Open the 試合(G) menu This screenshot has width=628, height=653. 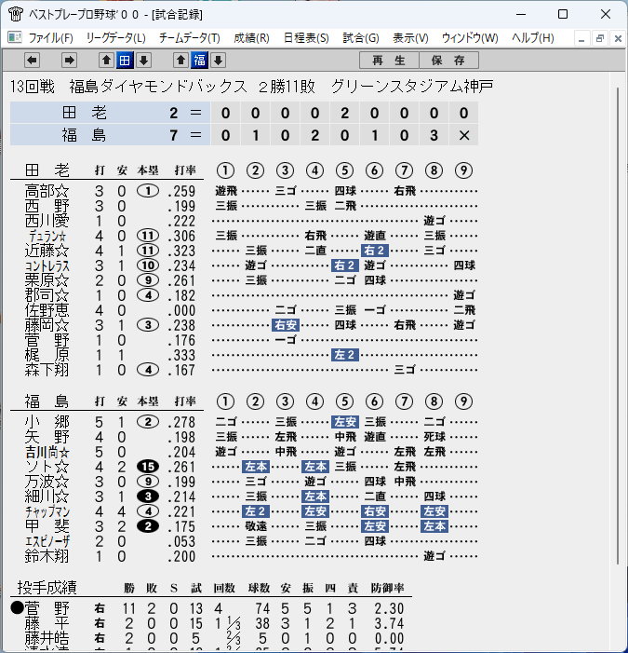(361, 38)
